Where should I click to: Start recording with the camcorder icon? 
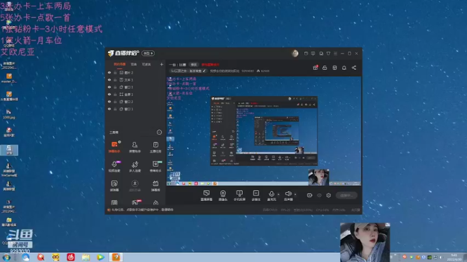click(x=309, y=195)
